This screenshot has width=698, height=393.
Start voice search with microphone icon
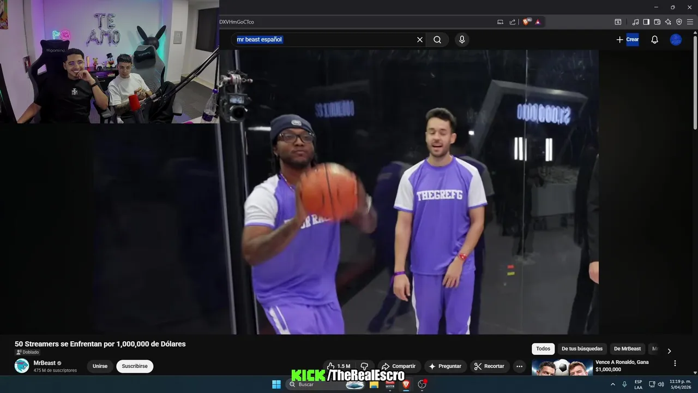(x=462, y=39)
